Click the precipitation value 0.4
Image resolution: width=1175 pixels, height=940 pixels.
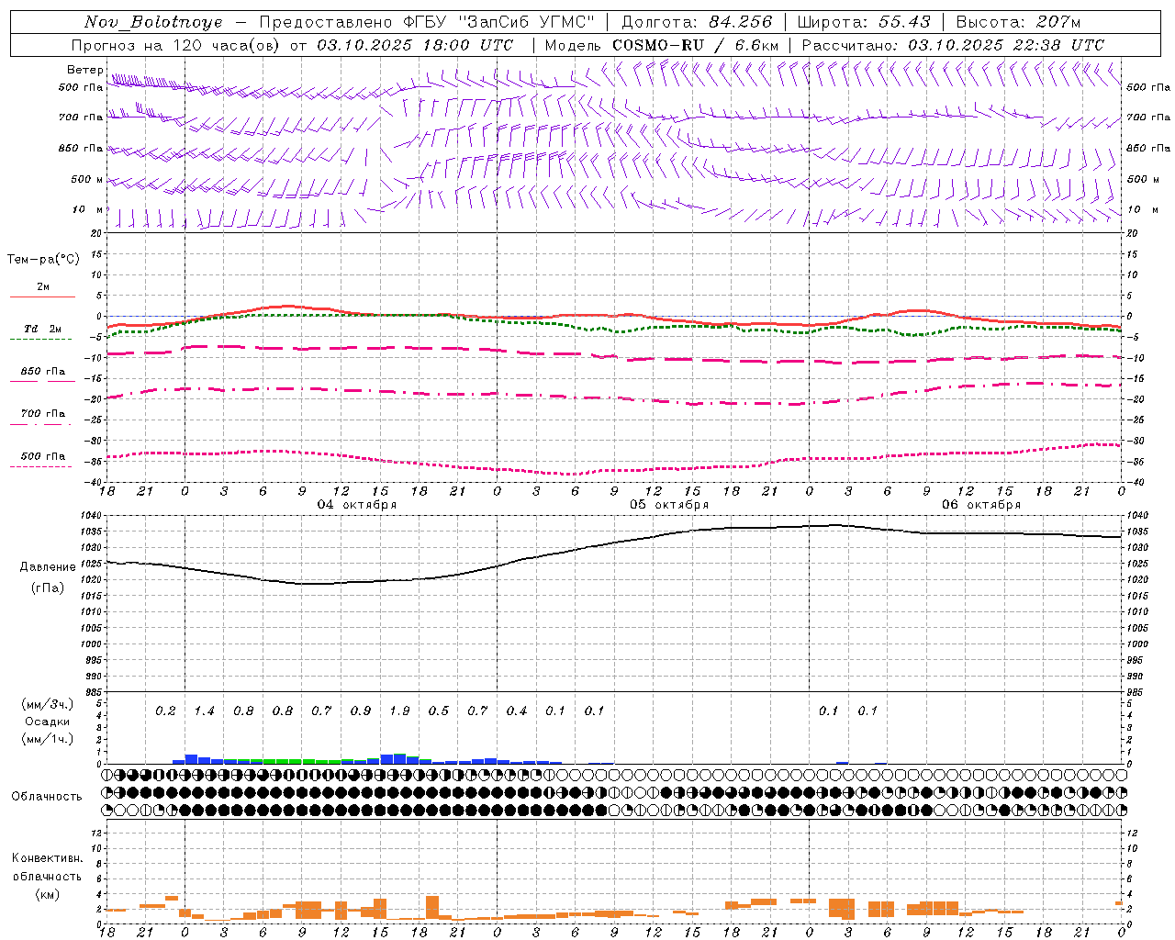click(x=517, y=711)
